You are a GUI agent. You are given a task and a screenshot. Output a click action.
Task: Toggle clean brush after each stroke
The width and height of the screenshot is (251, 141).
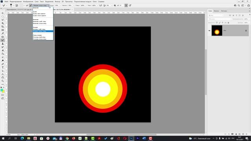[31, 5]
